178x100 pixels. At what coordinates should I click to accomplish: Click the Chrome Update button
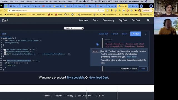[x=147, y=11]
